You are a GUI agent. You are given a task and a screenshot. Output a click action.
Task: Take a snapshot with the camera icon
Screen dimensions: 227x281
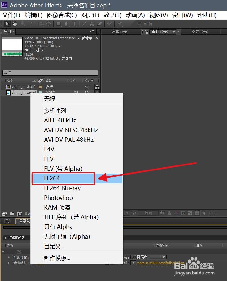point(162,213)
